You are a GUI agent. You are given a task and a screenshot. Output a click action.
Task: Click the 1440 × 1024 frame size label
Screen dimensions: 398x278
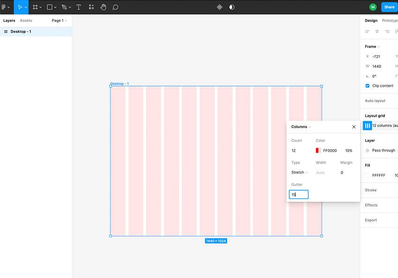(x=216, y=241)
